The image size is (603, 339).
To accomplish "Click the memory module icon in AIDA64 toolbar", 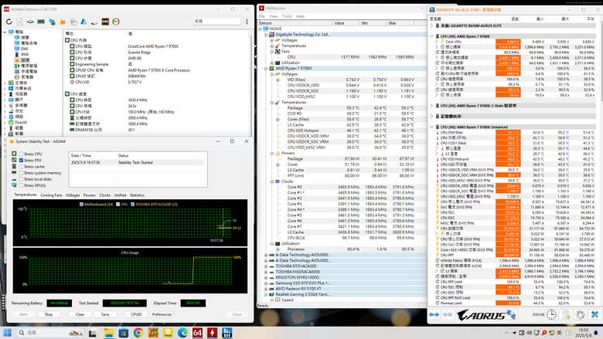I will 41,22.
